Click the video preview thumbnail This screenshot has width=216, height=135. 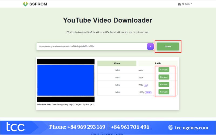pos(66,80)
